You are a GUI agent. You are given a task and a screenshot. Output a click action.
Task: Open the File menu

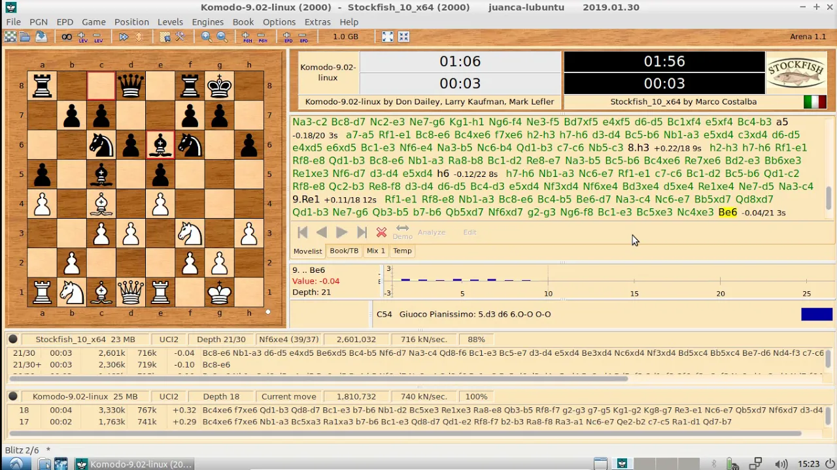point(13,22)
